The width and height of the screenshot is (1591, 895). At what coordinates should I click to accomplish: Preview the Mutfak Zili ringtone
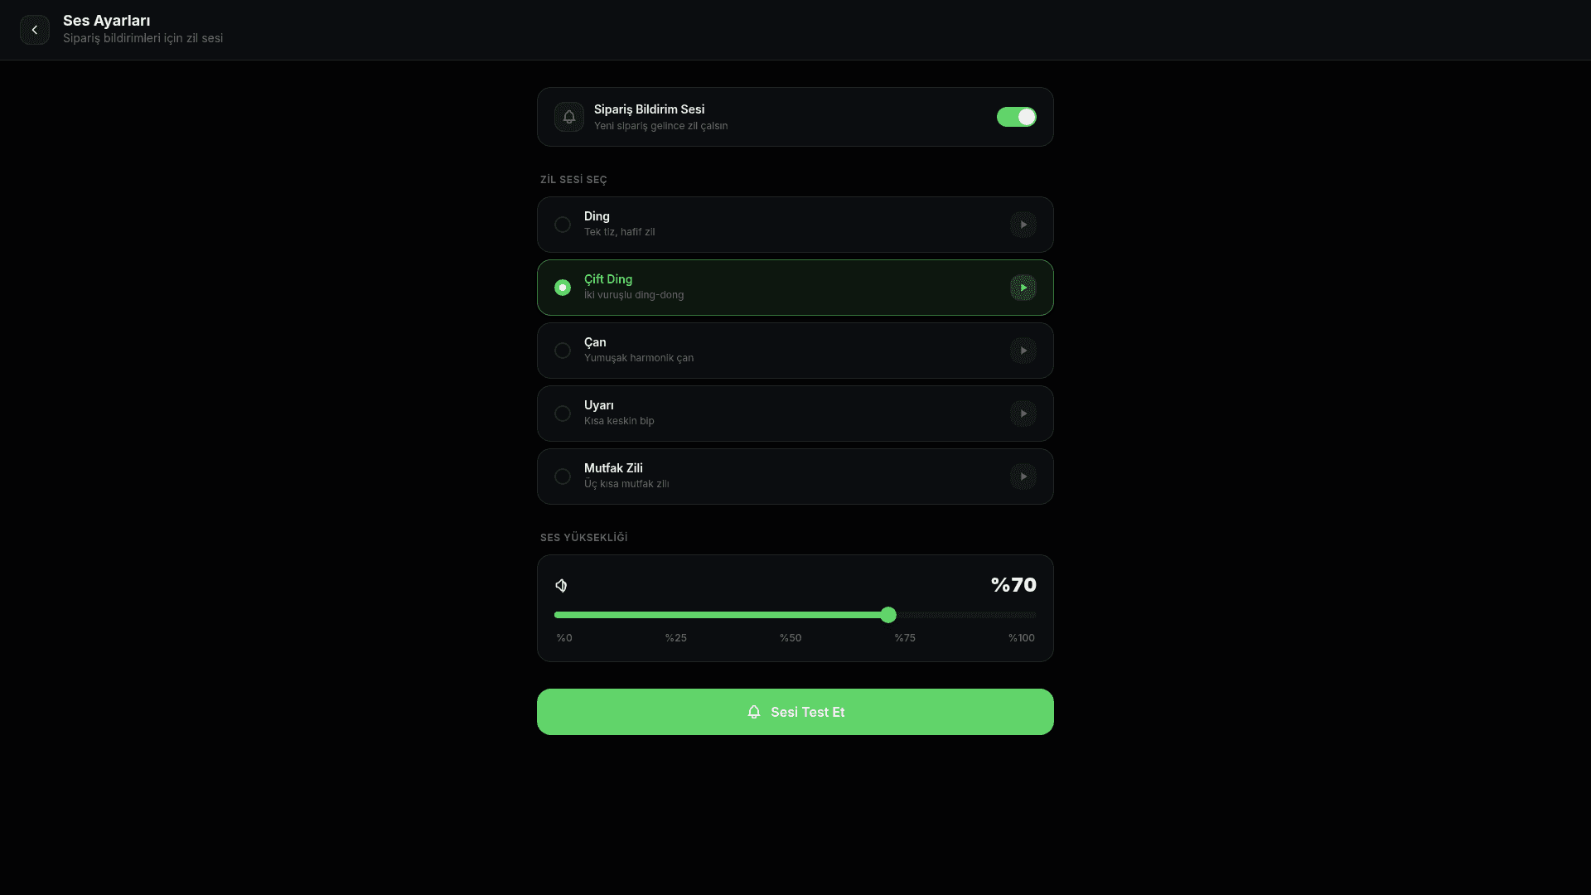(1023, 477)
